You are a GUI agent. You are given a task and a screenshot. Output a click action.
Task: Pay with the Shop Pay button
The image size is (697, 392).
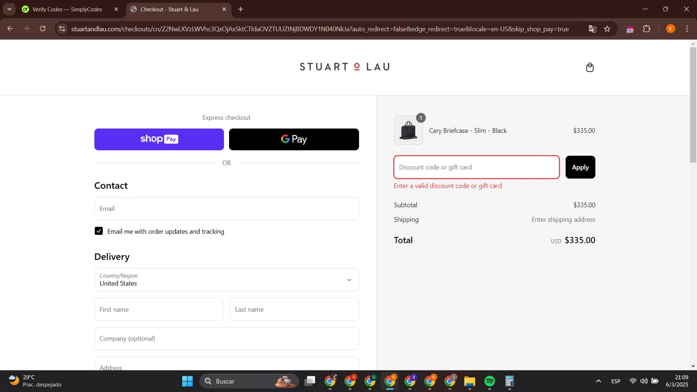(x=159, y=139)
